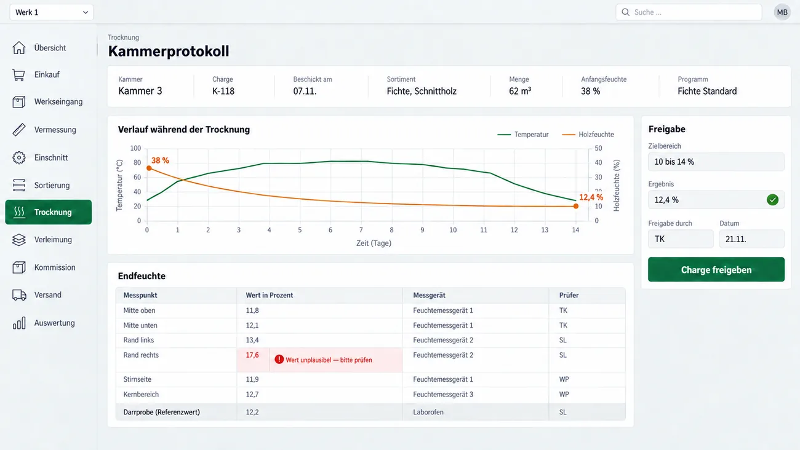Click the Menge value 62 m³
Viewport: 800px width, 450px height.
click(x=520, y=91)
